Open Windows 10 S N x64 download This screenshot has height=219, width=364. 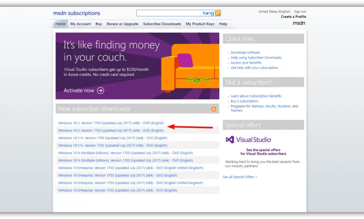tap(112, 138)
